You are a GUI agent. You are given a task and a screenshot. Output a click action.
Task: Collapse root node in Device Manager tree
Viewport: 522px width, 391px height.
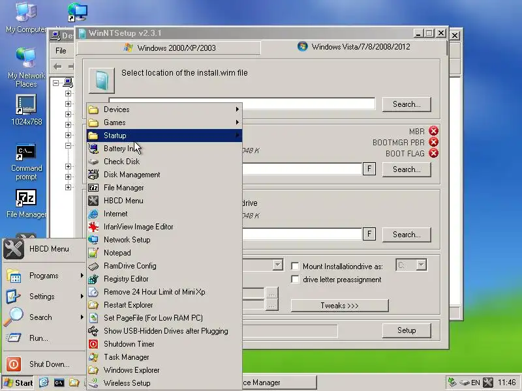pyautogui.click(x=56, y=83)
